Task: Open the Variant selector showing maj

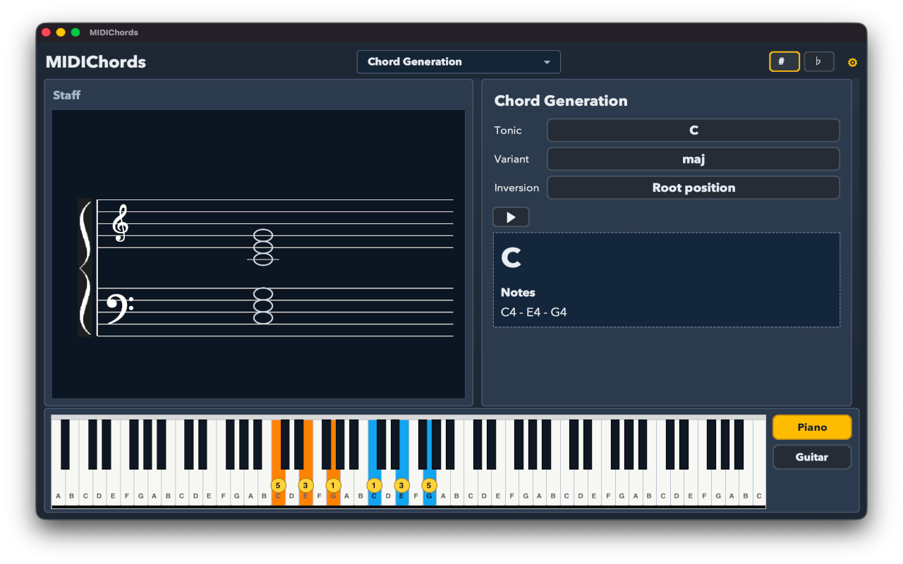Action: click(693, 159)
